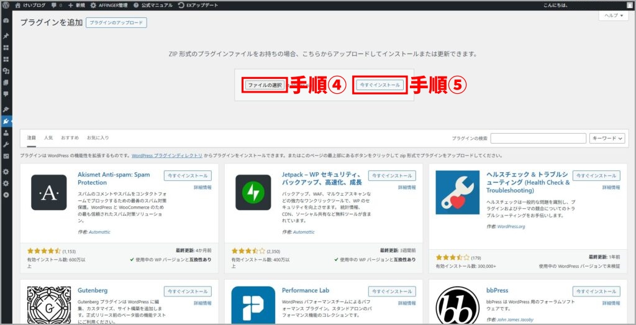Click the Akismet Anti-spam plugin icon
The width and height of the screenshot is (636, 325).
[48, 193]
